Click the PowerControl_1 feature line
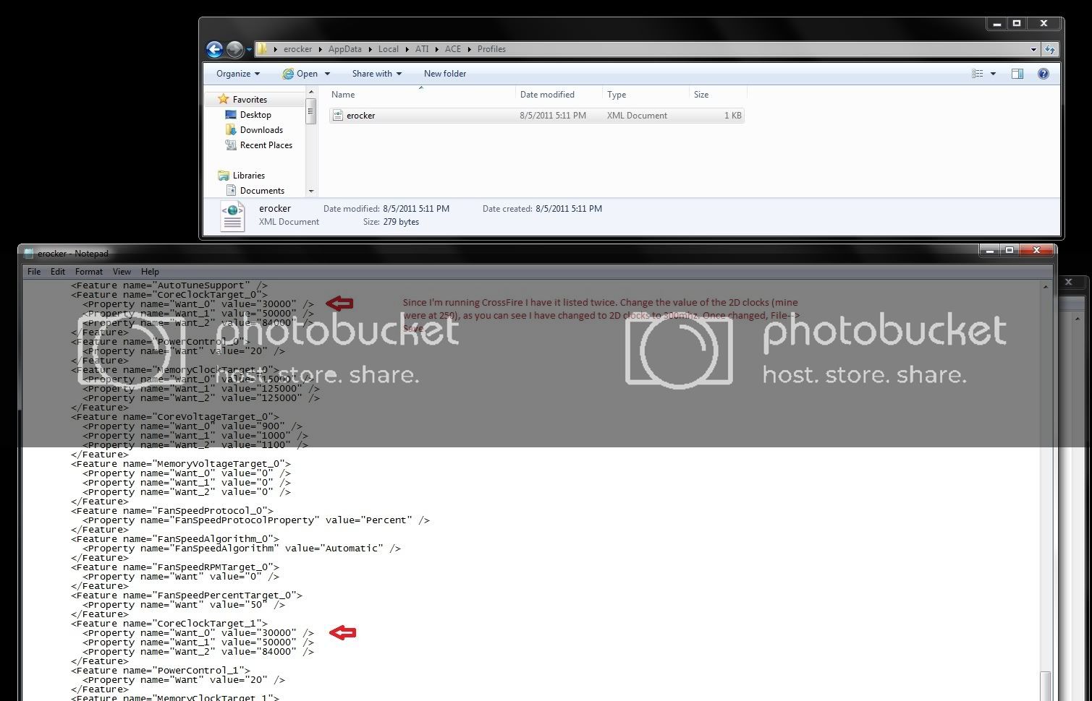 (x=161, y=671)
